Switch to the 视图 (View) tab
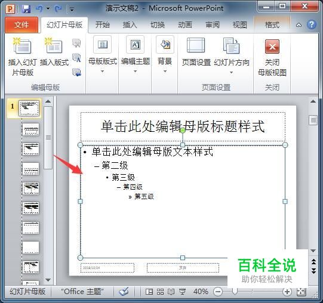Image resolution: width=323 pixels, height=303 pixels. click(240, 25)
